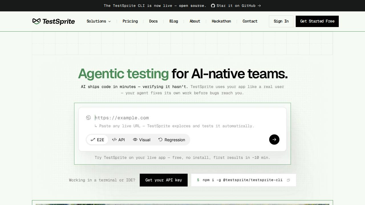The image size is (365, 205).
Task: Click Get your API key button
Action: click(x=164, y=180)
